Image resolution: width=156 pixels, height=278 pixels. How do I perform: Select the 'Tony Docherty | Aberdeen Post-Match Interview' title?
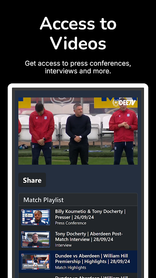click(89, 237)
